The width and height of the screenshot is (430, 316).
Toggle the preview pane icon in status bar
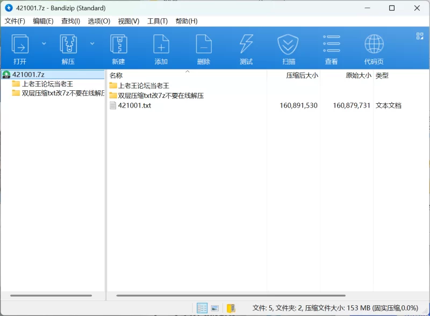(x=215, y=308)
